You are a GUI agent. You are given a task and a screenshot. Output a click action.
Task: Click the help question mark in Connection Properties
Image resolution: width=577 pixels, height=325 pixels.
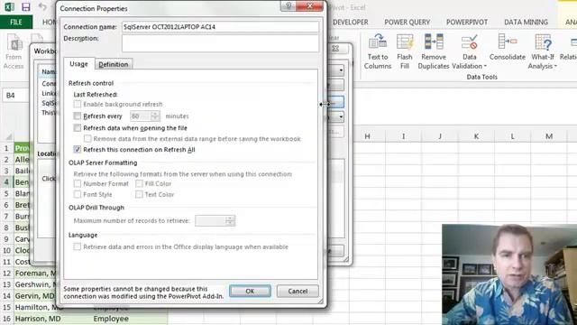click(x=288, y=6)
